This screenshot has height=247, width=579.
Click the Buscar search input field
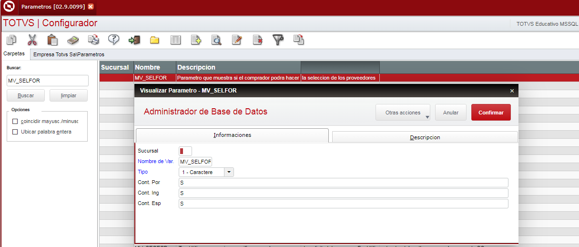[48, 81]
